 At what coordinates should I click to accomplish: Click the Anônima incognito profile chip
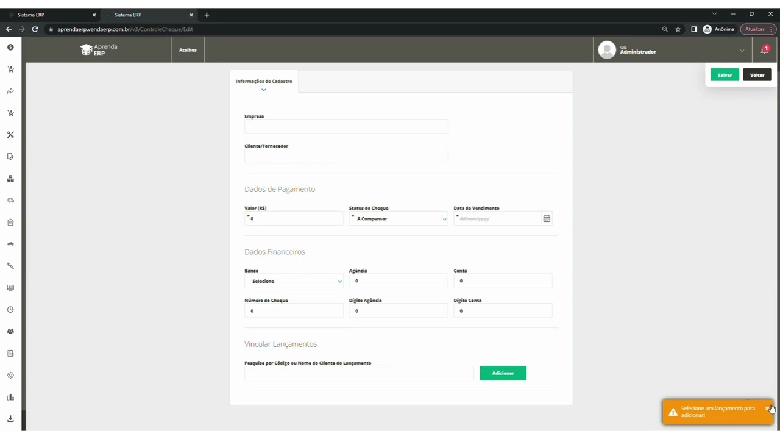(x=719, y=29)
